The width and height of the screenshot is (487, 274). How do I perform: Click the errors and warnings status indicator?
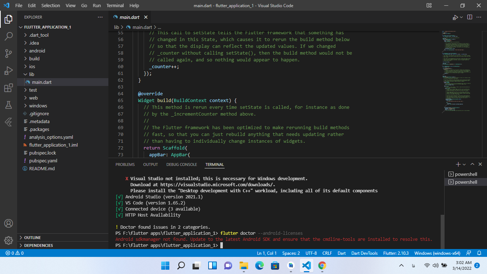coord(15,253)
